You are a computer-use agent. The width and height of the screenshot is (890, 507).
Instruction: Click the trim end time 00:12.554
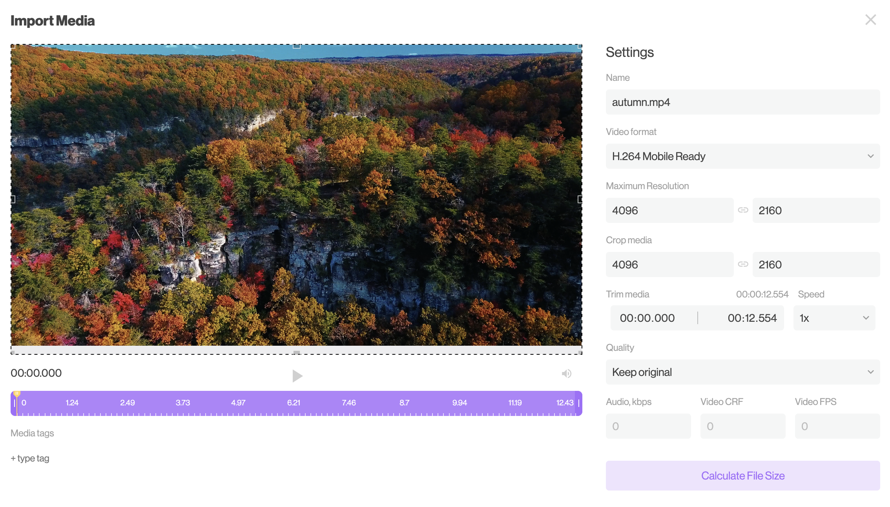(x=752, y=318)
